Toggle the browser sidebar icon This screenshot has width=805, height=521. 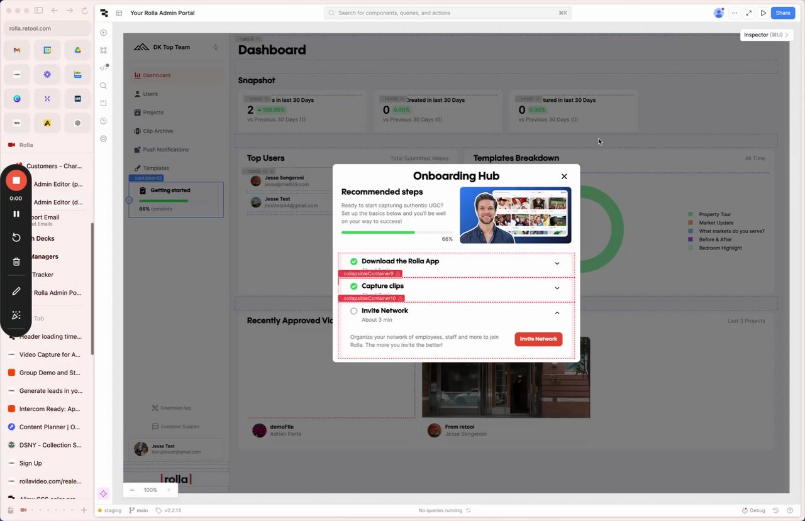(x=38, y=11)
